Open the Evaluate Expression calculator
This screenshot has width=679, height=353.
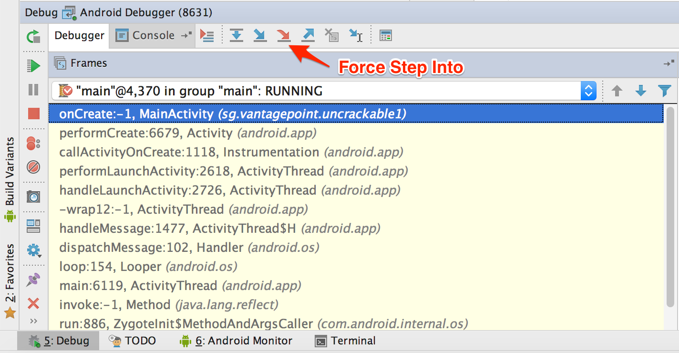pos(385,35)
